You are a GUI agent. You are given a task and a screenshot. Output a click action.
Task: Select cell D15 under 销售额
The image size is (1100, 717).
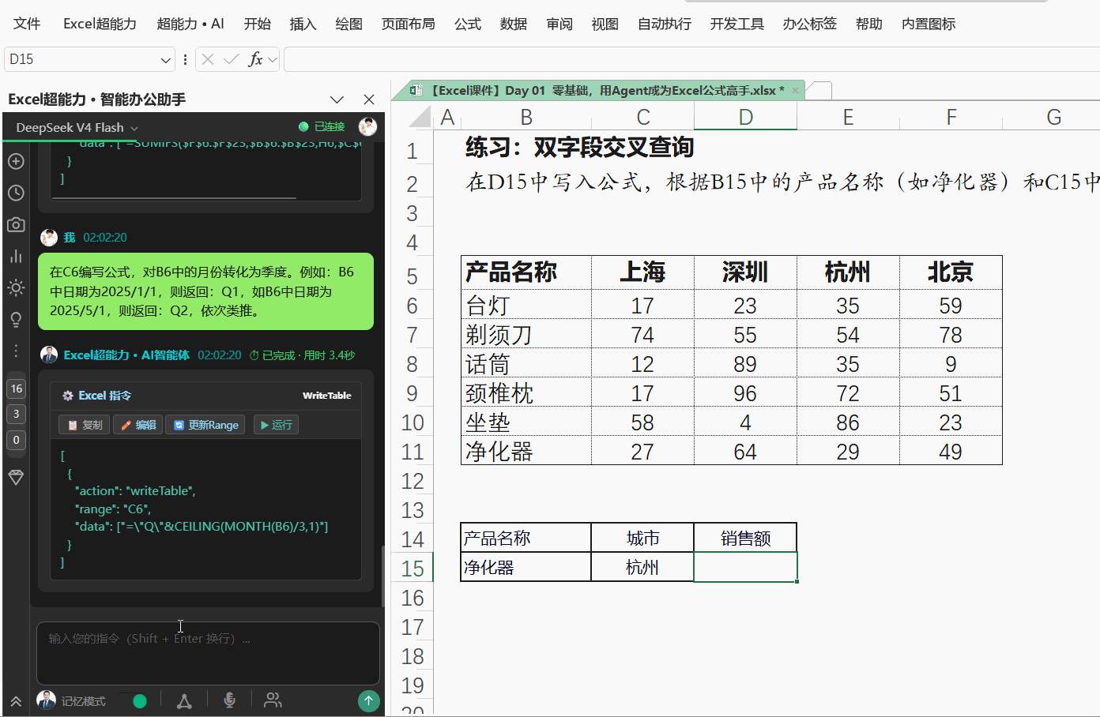pos(745,568)
